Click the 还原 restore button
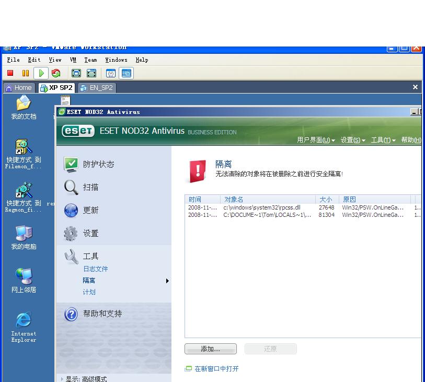Viewport: 425px width, 382px height. (270, 349)
